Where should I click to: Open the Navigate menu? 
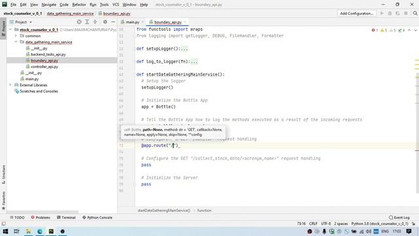tap(49, 5)
